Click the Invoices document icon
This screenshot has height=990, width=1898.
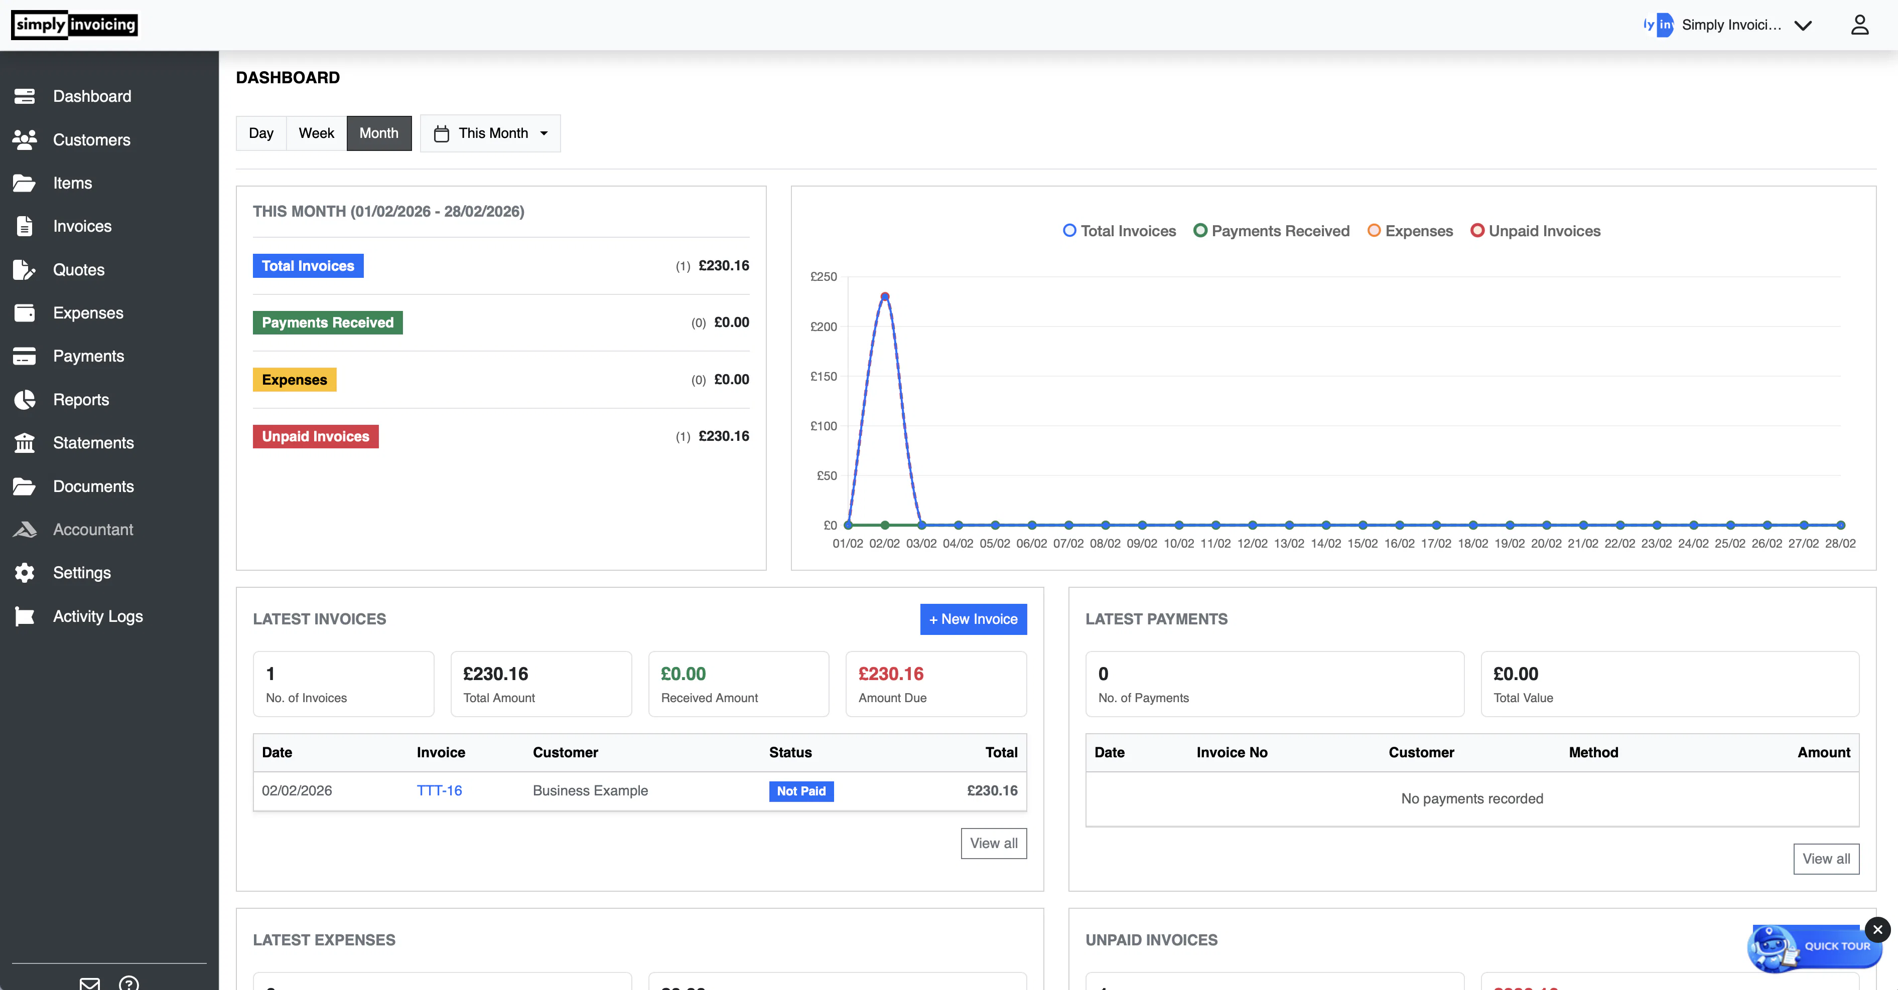pyautogui.click(x=24, y=227)
